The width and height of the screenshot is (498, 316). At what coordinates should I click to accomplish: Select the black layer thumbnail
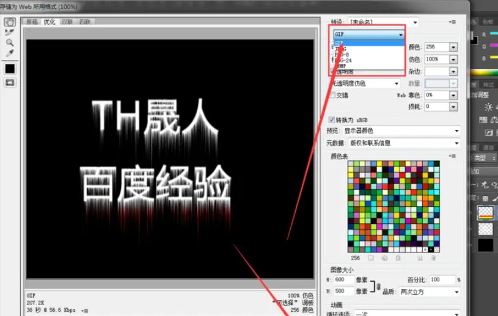pos(486,245)
